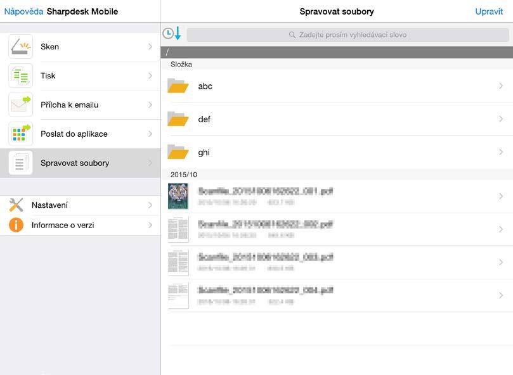Open the Nastavení tools icon
This screenshot has height=375, width=513.
tap(16, 205)
